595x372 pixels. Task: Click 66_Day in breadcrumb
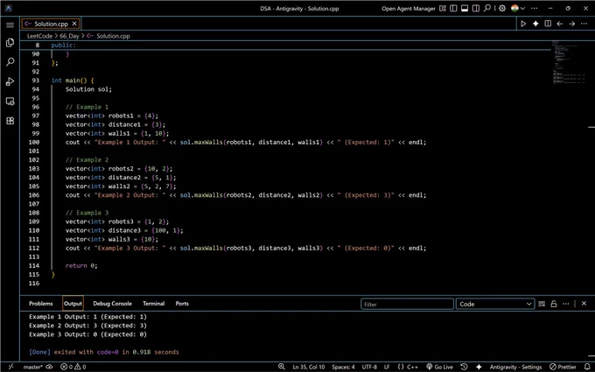tap(69, 36)
